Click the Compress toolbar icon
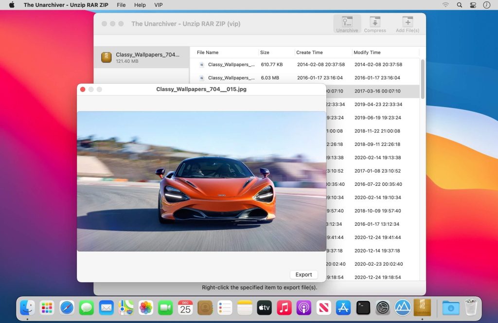Screen dimensions: 498x323 point(375,24)
